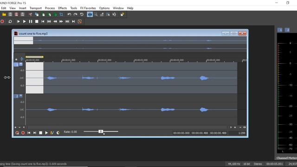Open the Edit menu
Screen dimensions: 297x167
coord(4,8)
